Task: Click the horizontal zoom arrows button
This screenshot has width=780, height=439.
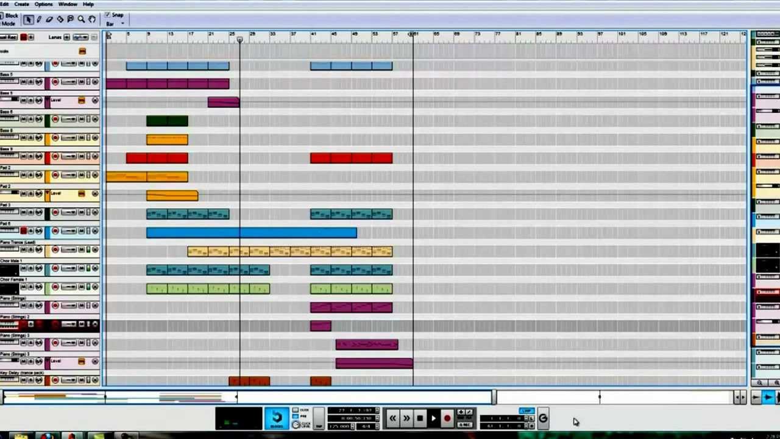Action: [x=739, y=398]
